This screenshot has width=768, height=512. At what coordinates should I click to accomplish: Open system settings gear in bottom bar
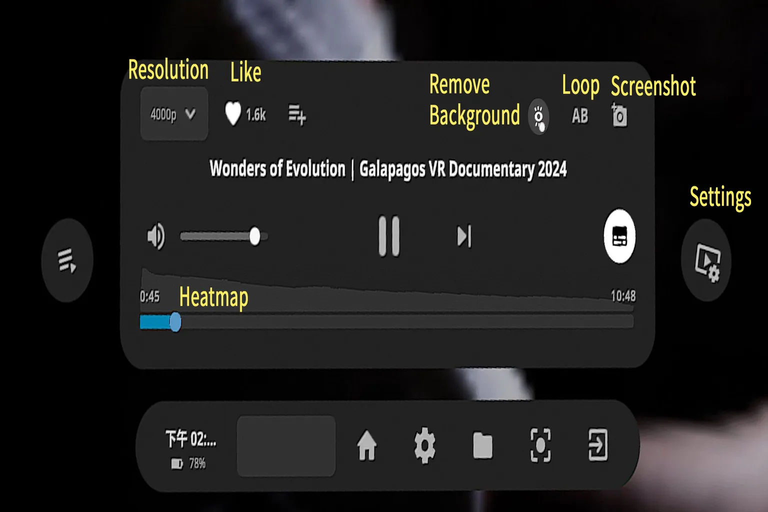[x=424, y=445]
